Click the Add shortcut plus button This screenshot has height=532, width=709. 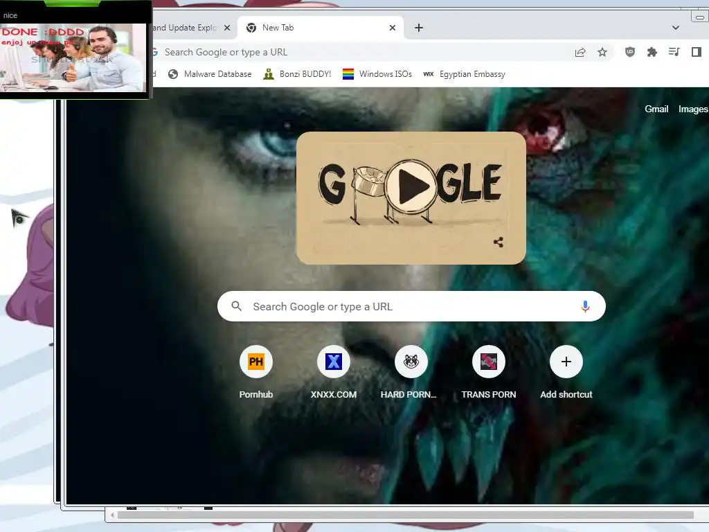[x=566, y=362]
